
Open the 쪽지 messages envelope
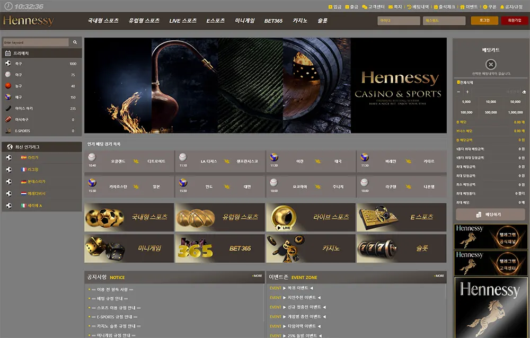(x=395, y=7)
